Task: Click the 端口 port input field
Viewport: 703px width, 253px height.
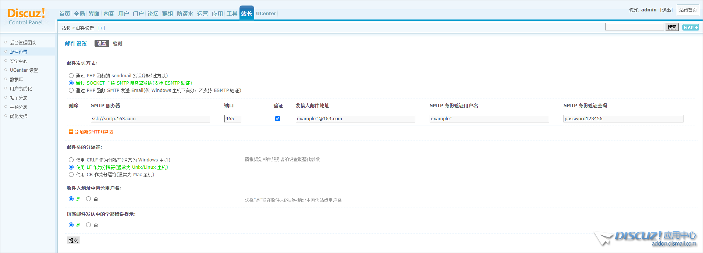Action: (x=232, y=118)
